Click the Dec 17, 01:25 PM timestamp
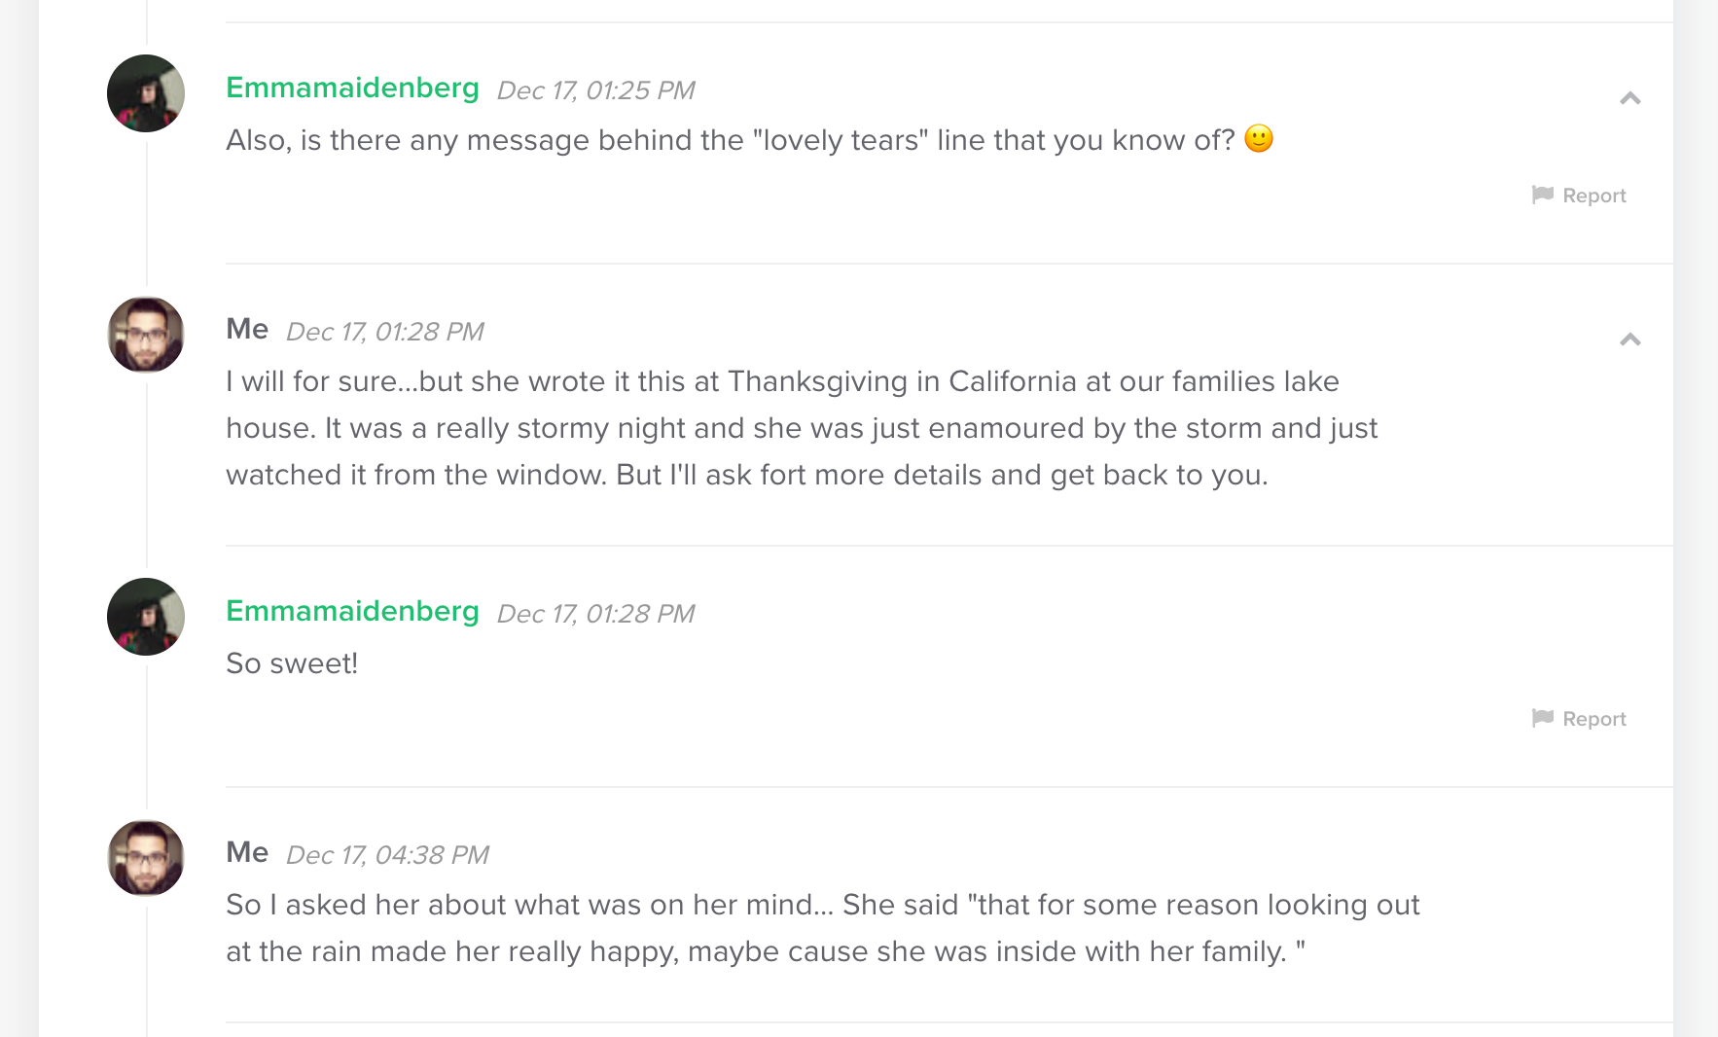This screenshot has width=1718, height=1037. pyautogui.click(x=595, y=90)
